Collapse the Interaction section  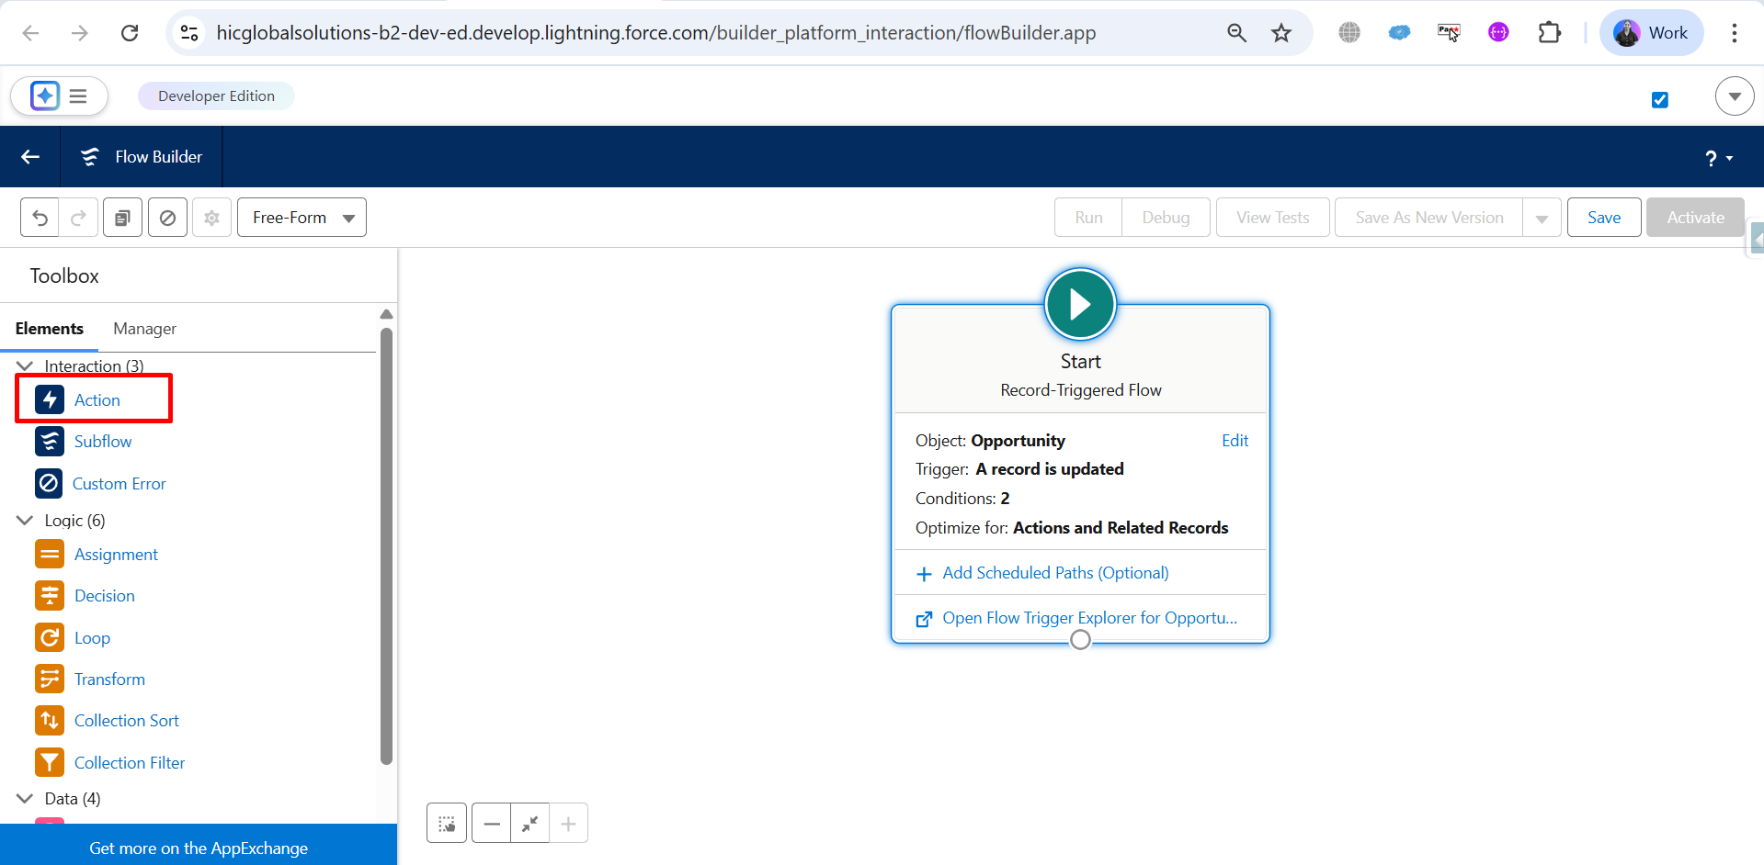tap(25, 366)
